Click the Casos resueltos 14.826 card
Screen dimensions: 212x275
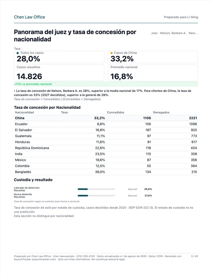pyautogui.click(x=59, y=73)
